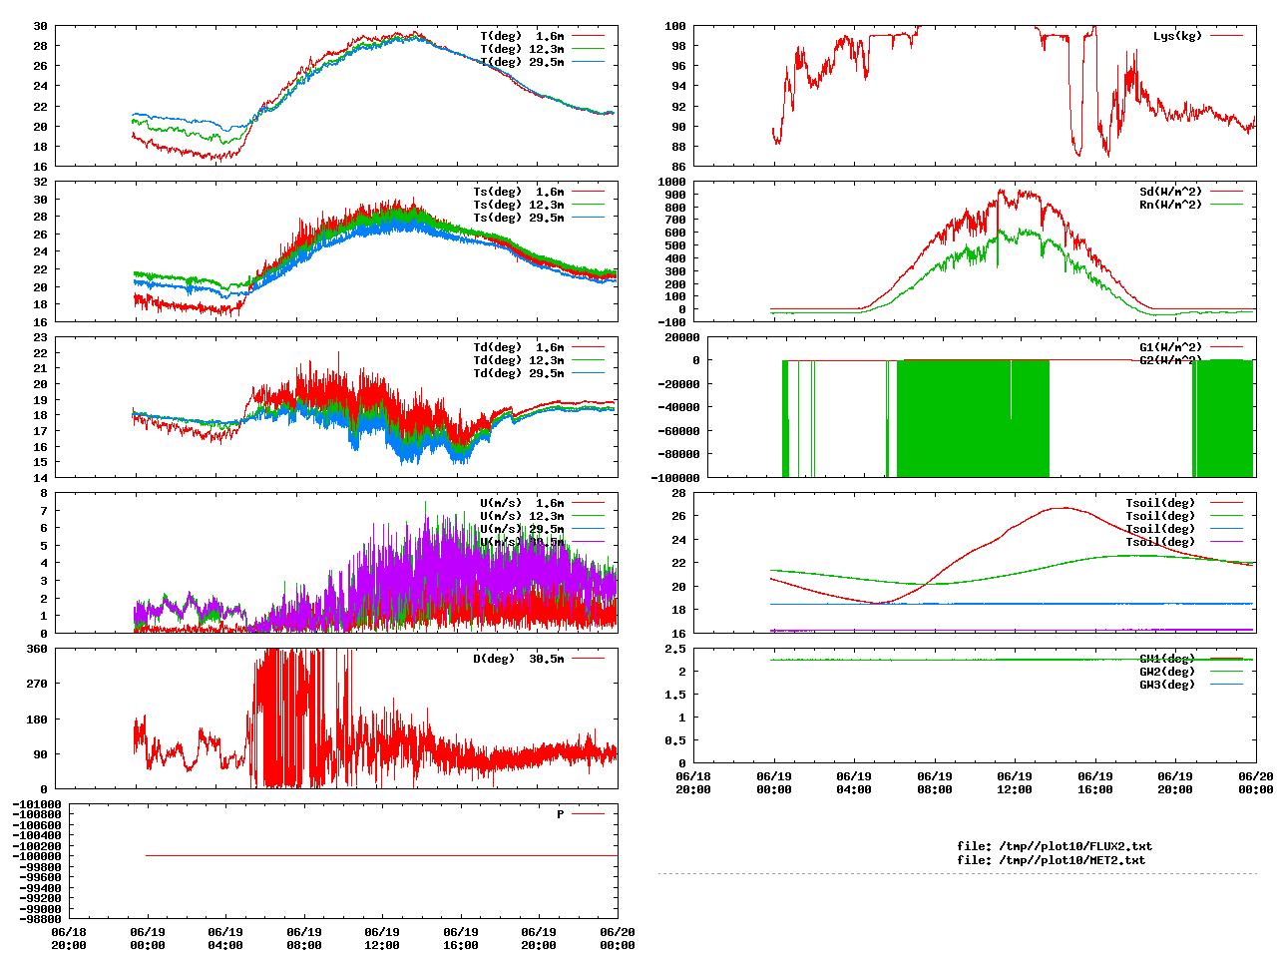Pick the 'U(m/s) 1.6m' legend label
Screen dimensions: 1277x958
pos(522,503)
